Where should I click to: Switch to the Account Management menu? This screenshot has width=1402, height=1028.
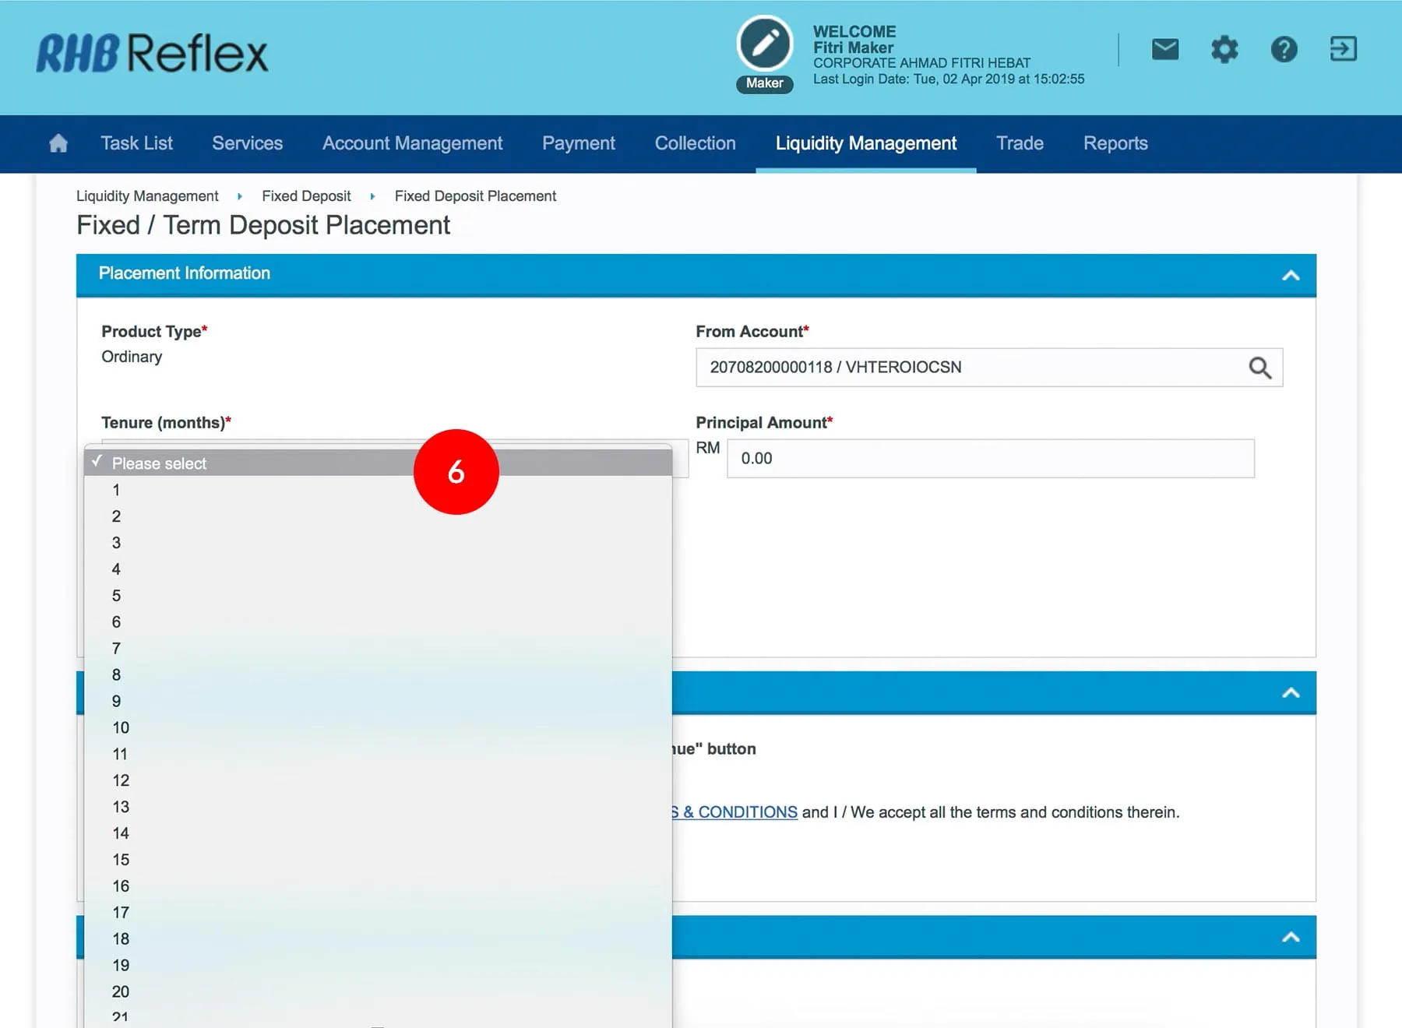point(412,143)
